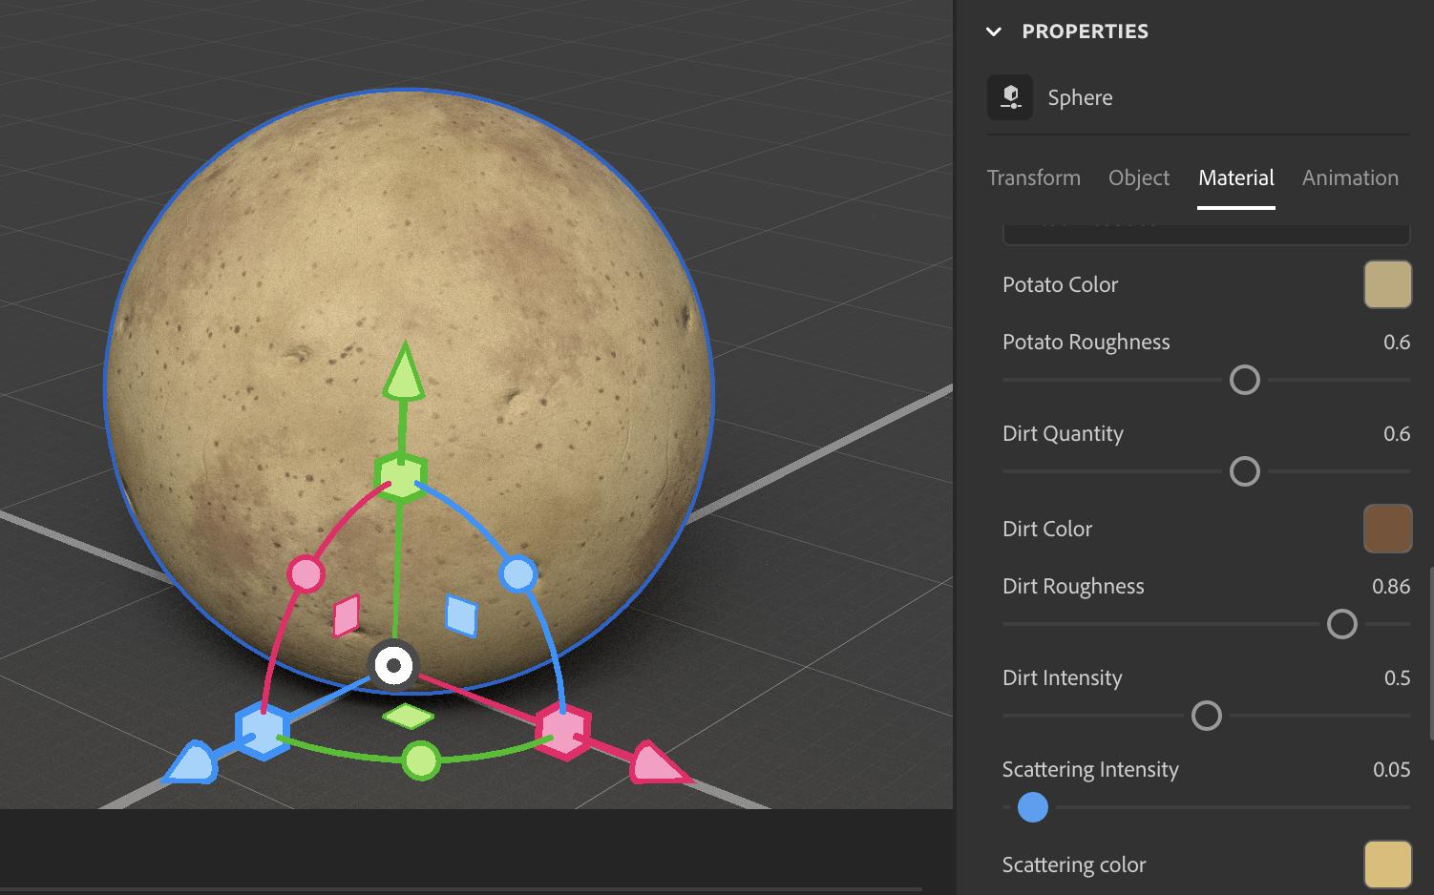Click the Scattering Intensity slider knob

tap(1032, 807)
